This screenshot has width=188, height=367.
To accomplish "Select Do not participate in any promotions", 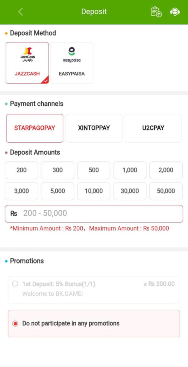I will [94, 324].
